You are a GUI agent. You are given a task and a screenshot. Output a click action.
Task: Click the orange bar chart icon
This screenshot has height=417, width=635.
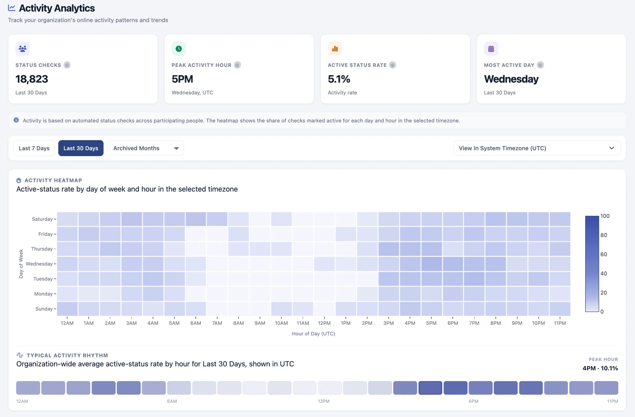click(335, 49)
